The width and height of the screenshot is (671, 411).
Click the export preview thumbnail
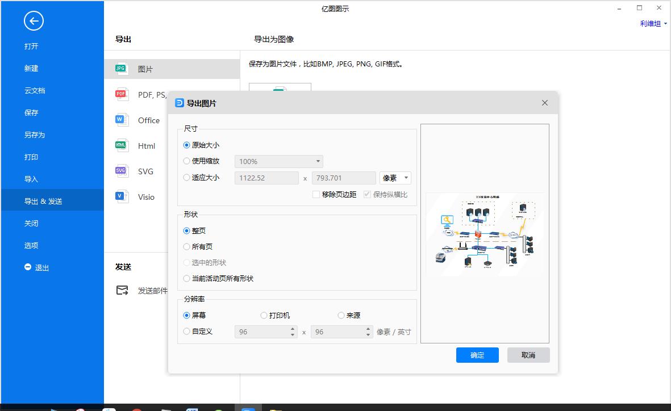click(485, 234)
